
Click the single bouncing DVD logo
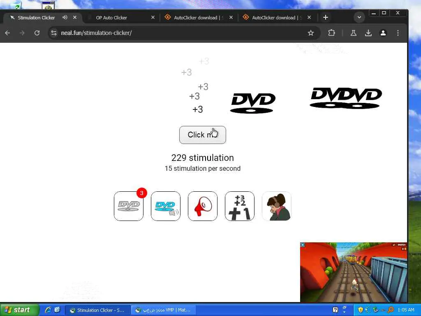253,103
